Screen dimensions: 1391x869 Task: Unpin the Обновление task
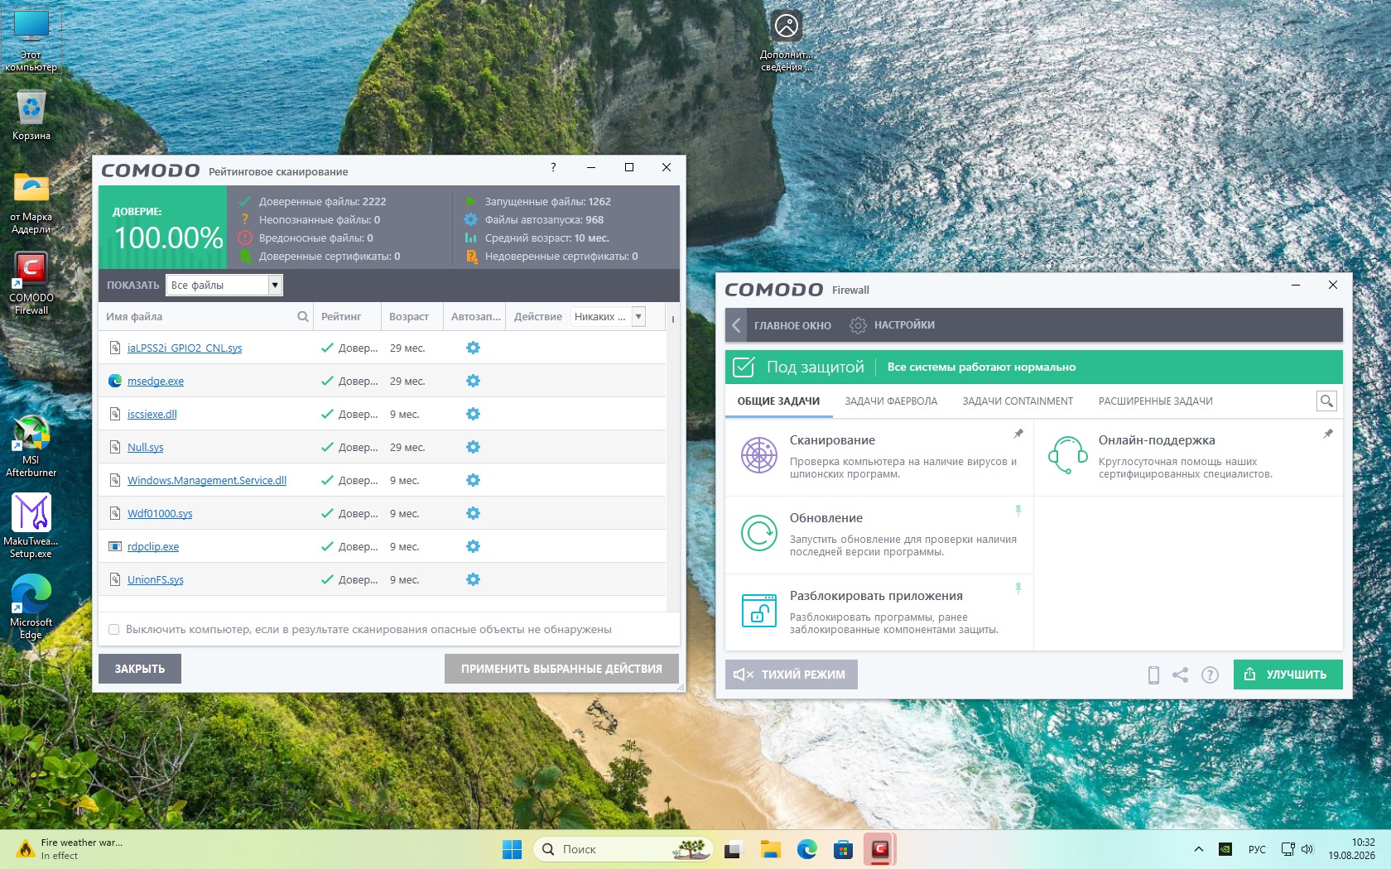(x=1018, y=511)
